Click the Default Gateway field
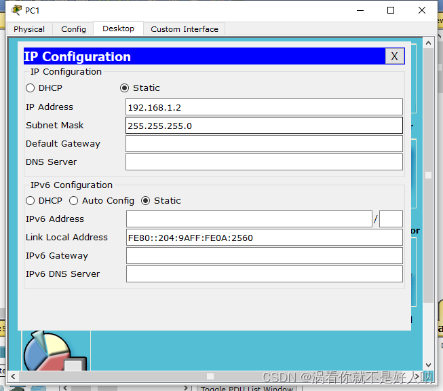The image size is (443, 391). [264, 144]
